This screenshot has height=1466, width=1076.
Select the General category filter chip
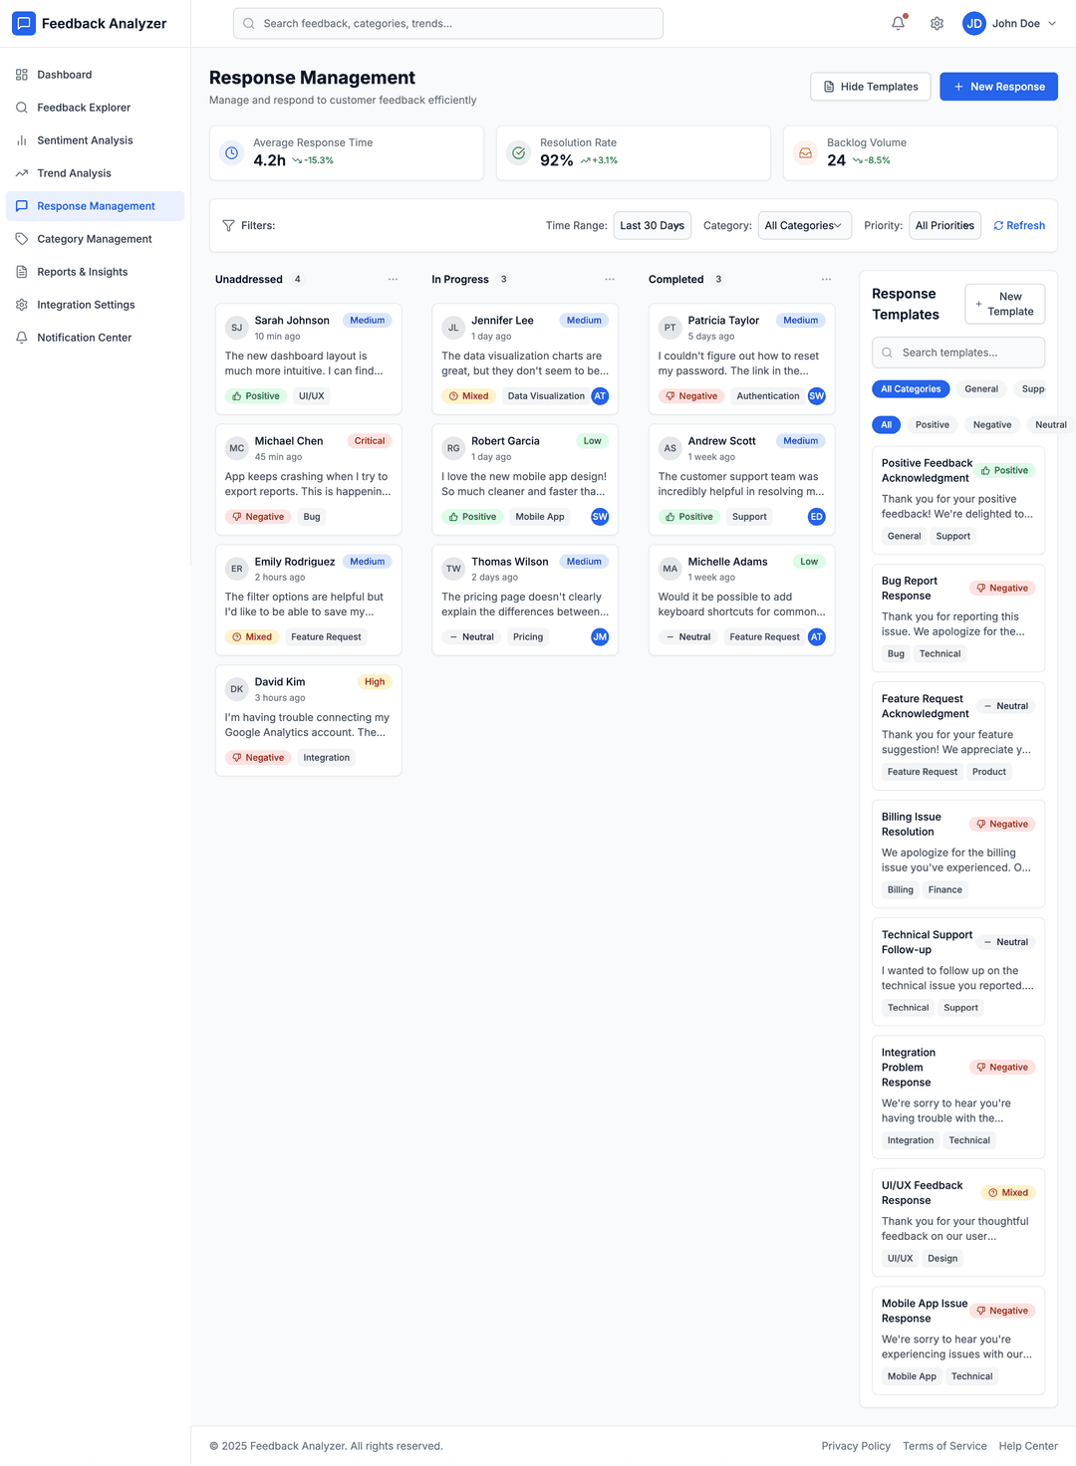tap(981, 388)
